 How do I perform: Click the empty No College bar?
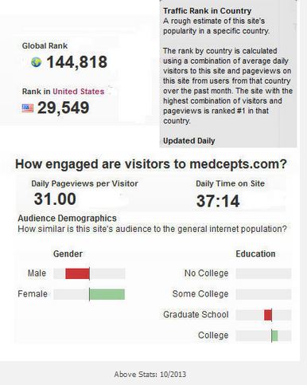click(x=263, y=273)
